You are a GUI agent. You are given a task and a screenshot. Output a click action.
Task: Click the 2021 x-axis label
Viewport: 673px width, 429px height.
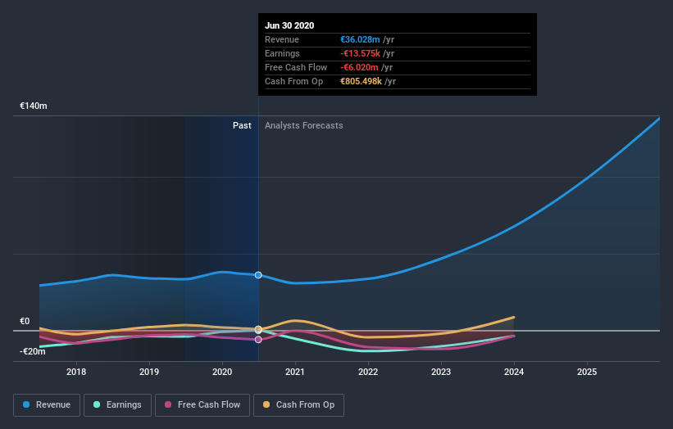[295, 372]
